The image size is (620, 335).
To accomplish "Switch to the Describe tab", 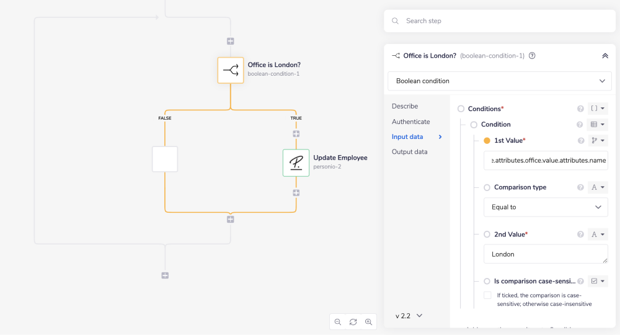I will click(x=405, y=106).
